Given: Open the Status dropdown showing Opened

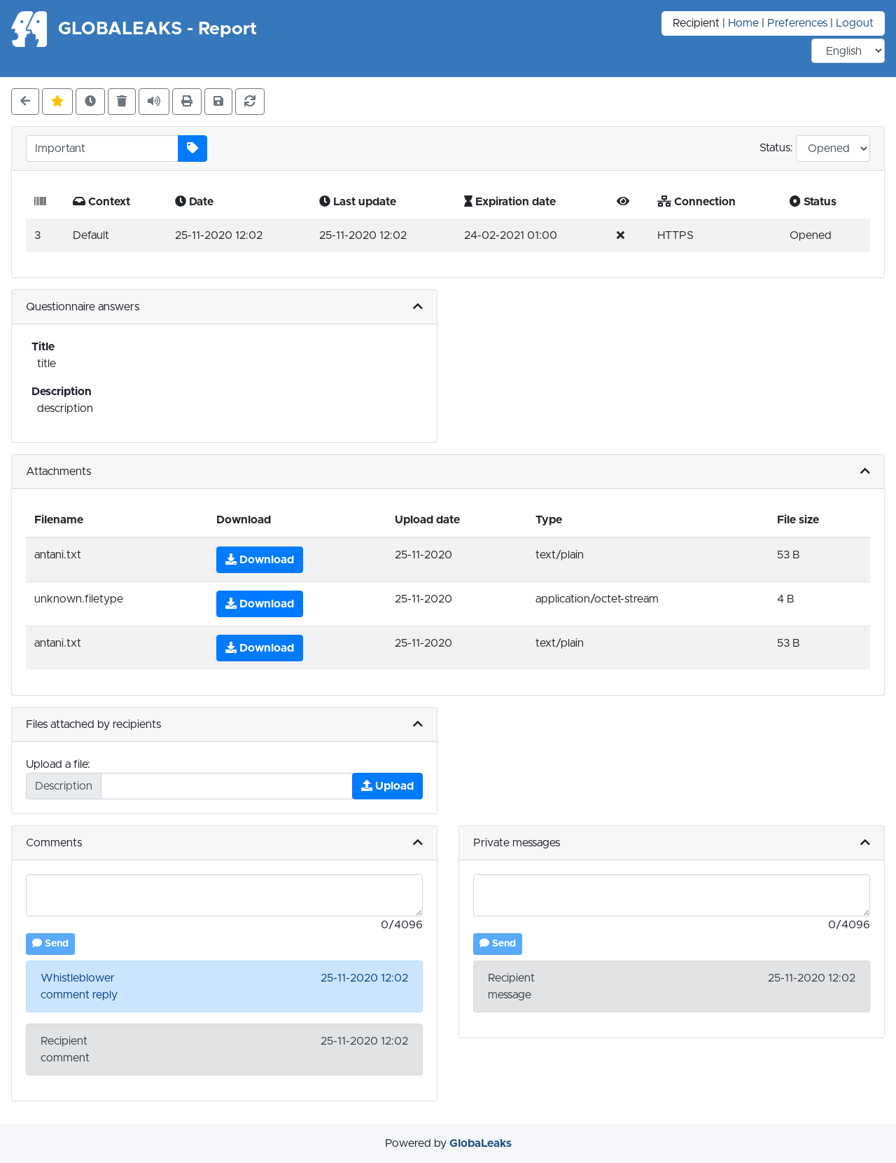Looking at the screenshot, I should (833, 149).
